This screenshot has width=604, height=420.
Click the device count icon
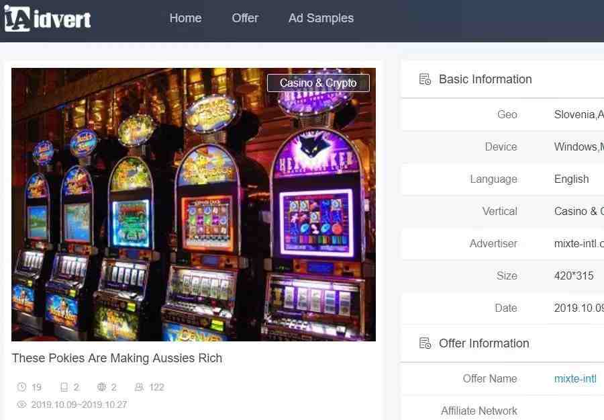click(64, 387)
